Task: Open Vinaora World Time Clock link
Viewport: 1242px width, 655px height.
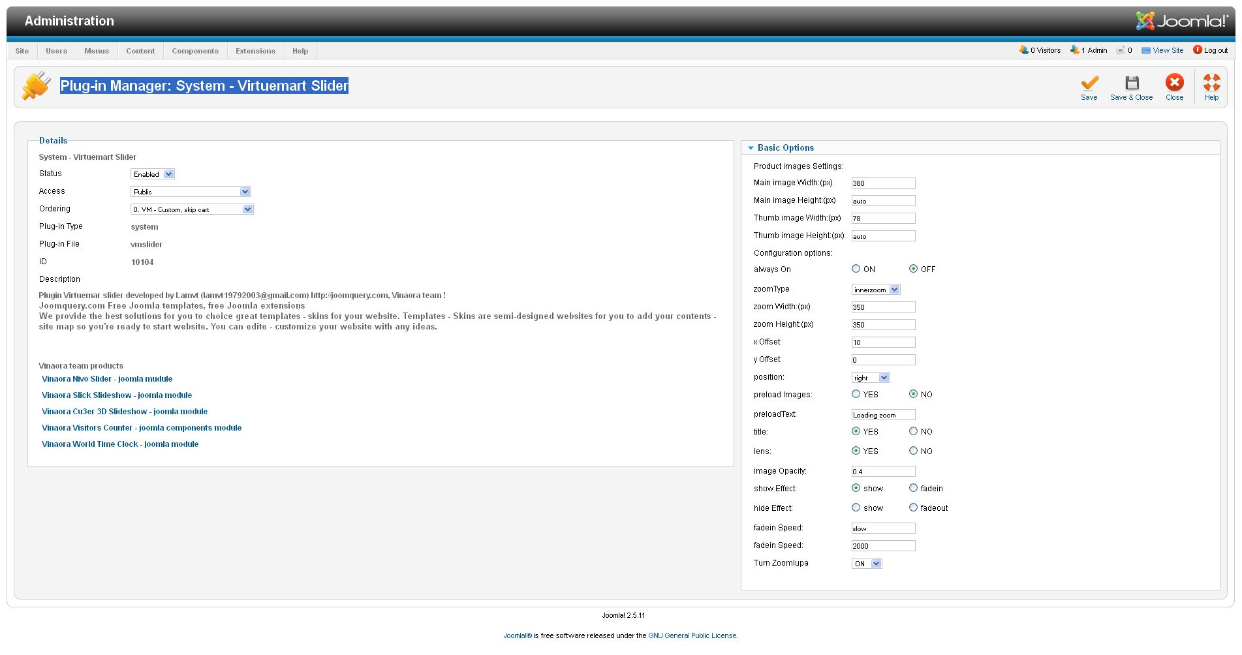Action: 120,444
